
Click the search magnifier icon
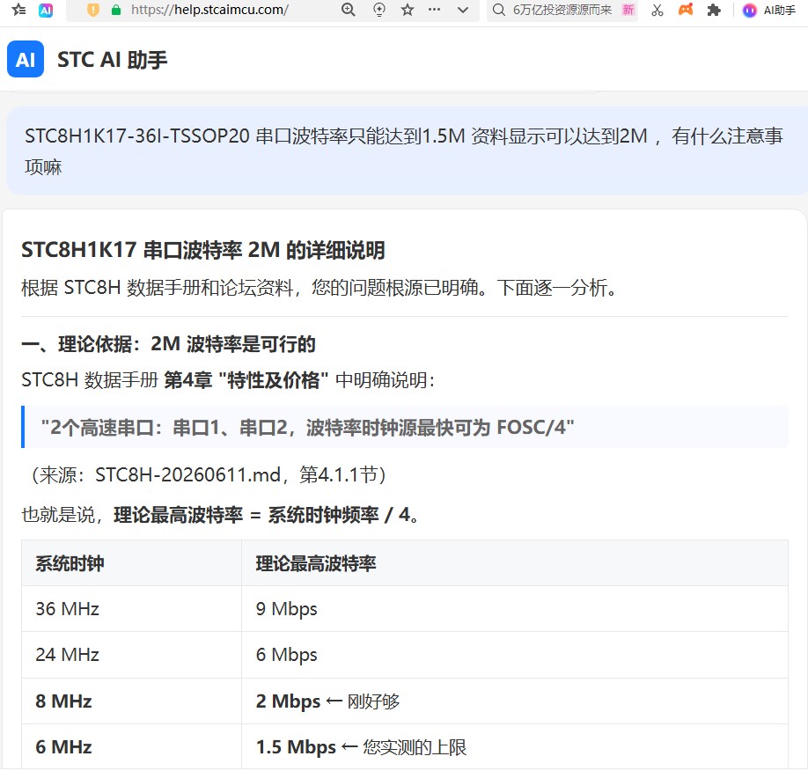coord(498,10)
